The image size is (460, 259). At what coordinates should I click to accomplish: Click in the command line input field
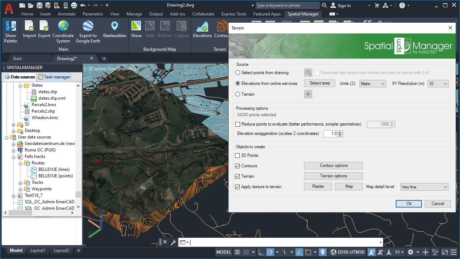pos(284,242)
